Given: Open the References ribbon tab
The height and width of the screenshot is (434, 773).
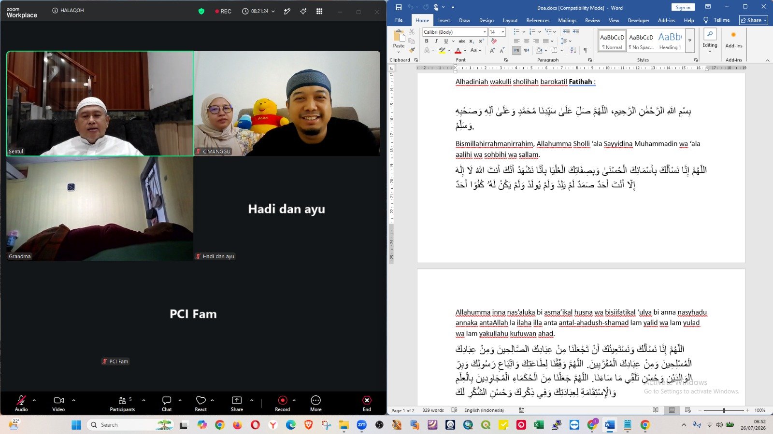Looking at the screenshot, I should click(x=538, y=20).
